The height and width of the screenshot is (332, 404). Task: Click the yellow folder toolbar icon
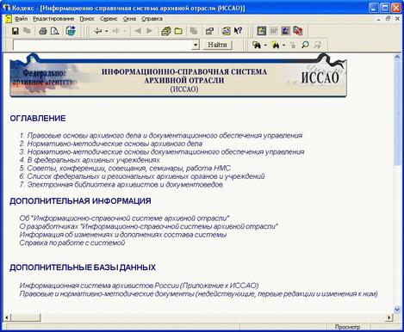click(178, 31)
